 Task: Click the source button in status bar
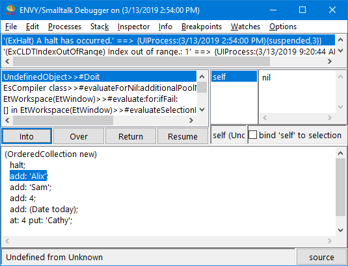tap(321, 257)
